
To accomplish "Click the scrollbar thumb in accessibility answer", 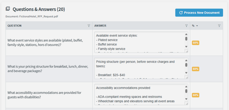I will click(x=186, y=91).
